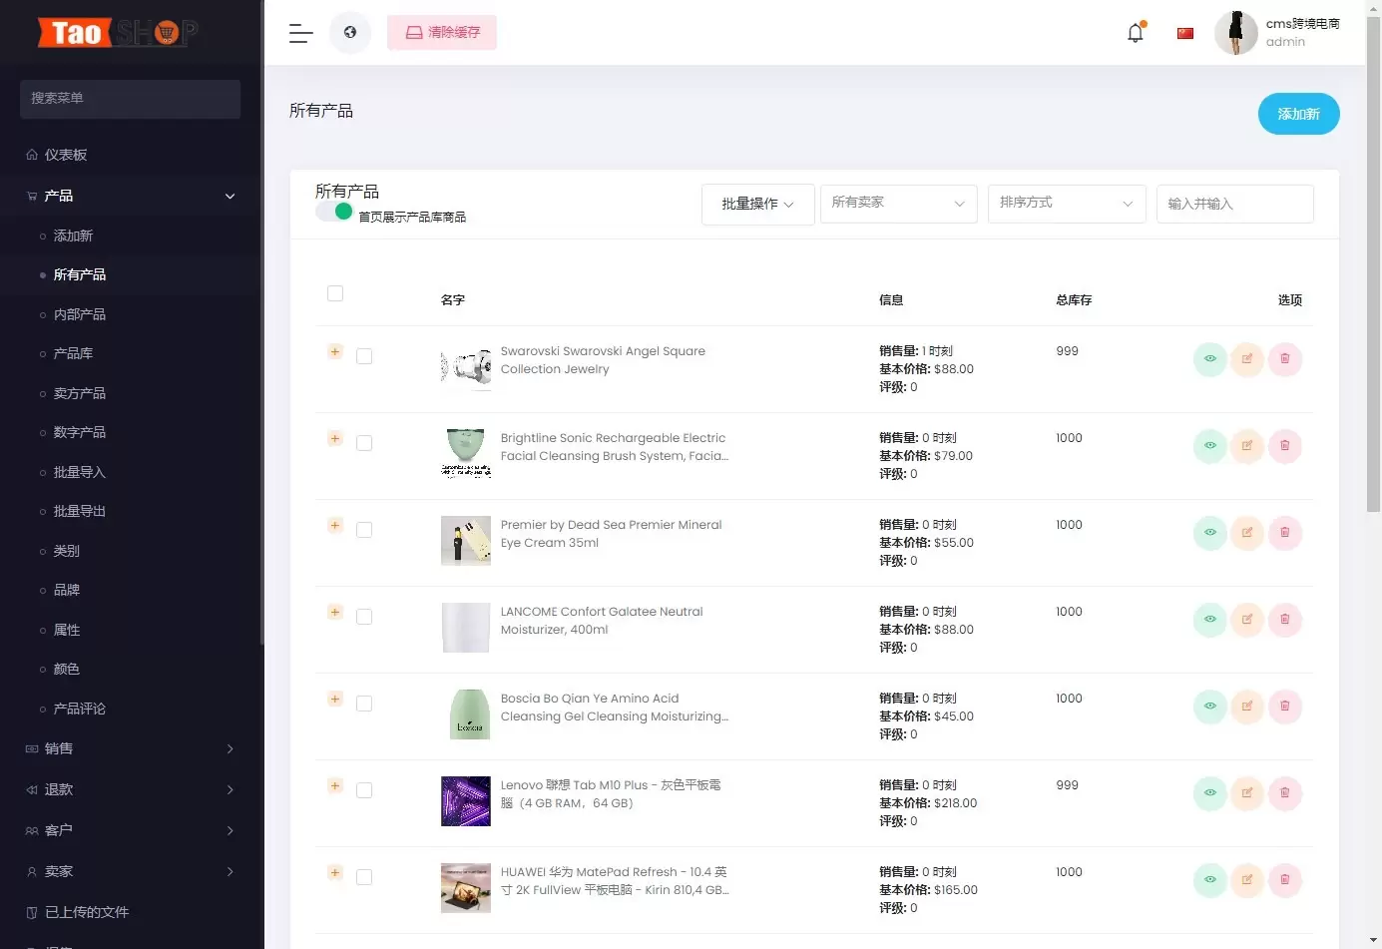Click the blue 添加新 button
The image size is (1382, 949).
(1298, 114)
